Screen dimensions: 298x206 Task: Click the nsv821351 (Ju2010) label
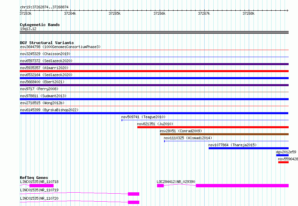coord(155,124)
